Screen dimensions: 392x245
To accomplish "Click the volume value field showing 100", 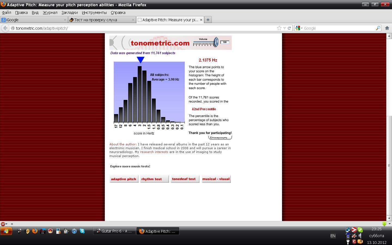I will (225, 42).
